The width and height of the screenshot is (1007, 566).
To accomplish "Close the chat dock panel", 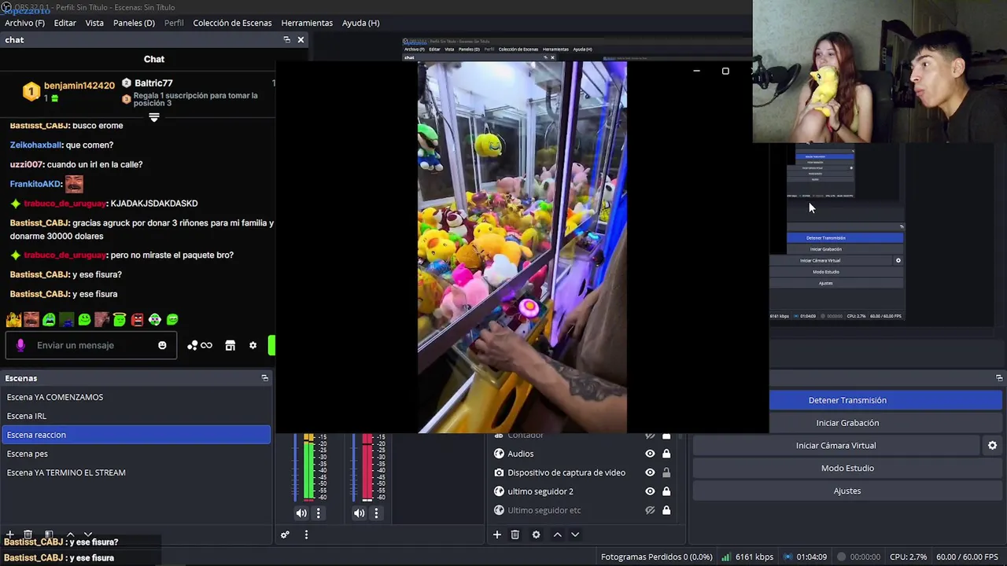I will click(301, 39).
